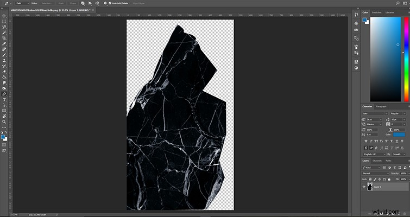Open the pen options gear menu
Image resolution: width=410 pixels, height=217 pixels.
(105, 3)
